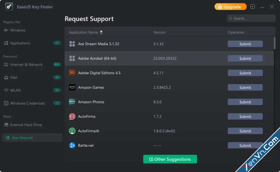Click the Other Suggestions button
Viewport: 280px width, 172px height.
(170, 159)
